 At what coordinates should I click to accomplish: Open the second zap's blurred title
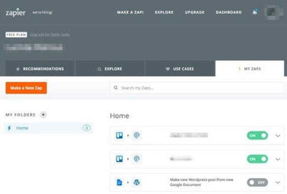point(181,159)
